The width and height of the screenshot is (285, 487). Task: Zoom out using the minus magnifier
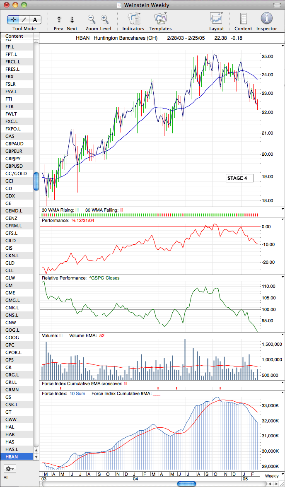coord(92,19)
